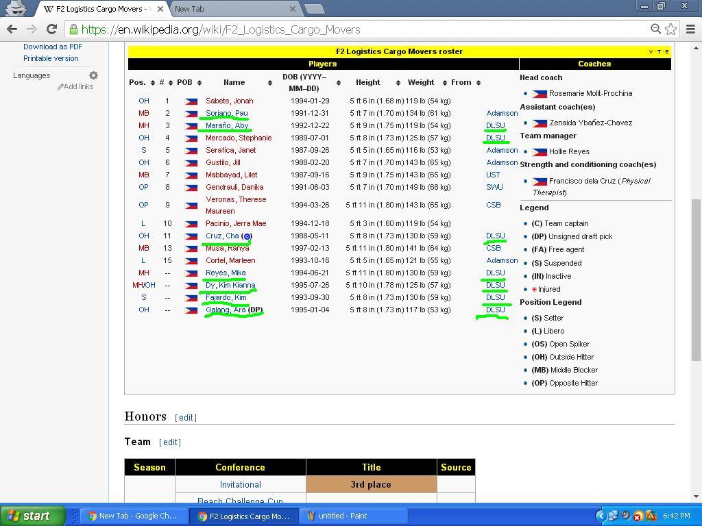Switch to the F2 Logistics Cargo taskbar button
This screenshot has height=526, width=702.
pos(245,516)
